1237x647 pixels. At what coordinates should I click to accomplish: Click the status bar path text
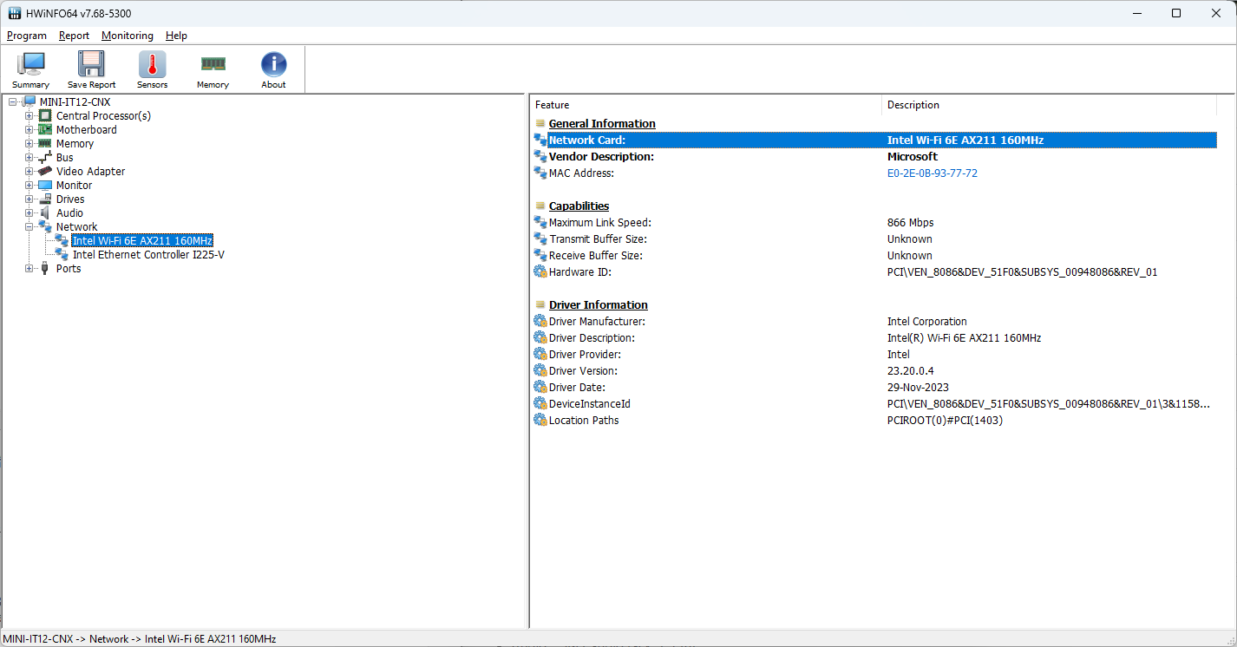140,638
